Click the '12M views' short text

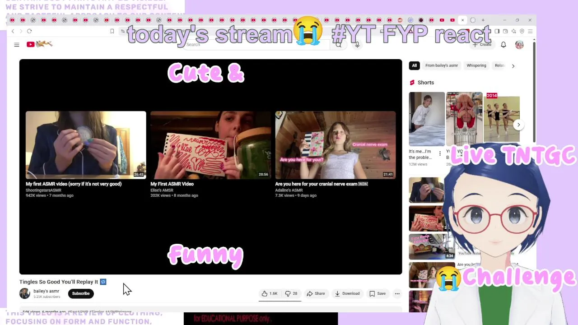[x=418, y=164]
